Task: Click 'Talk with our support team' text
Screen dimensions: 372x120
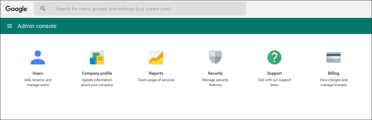Action: tap(274, 82)
